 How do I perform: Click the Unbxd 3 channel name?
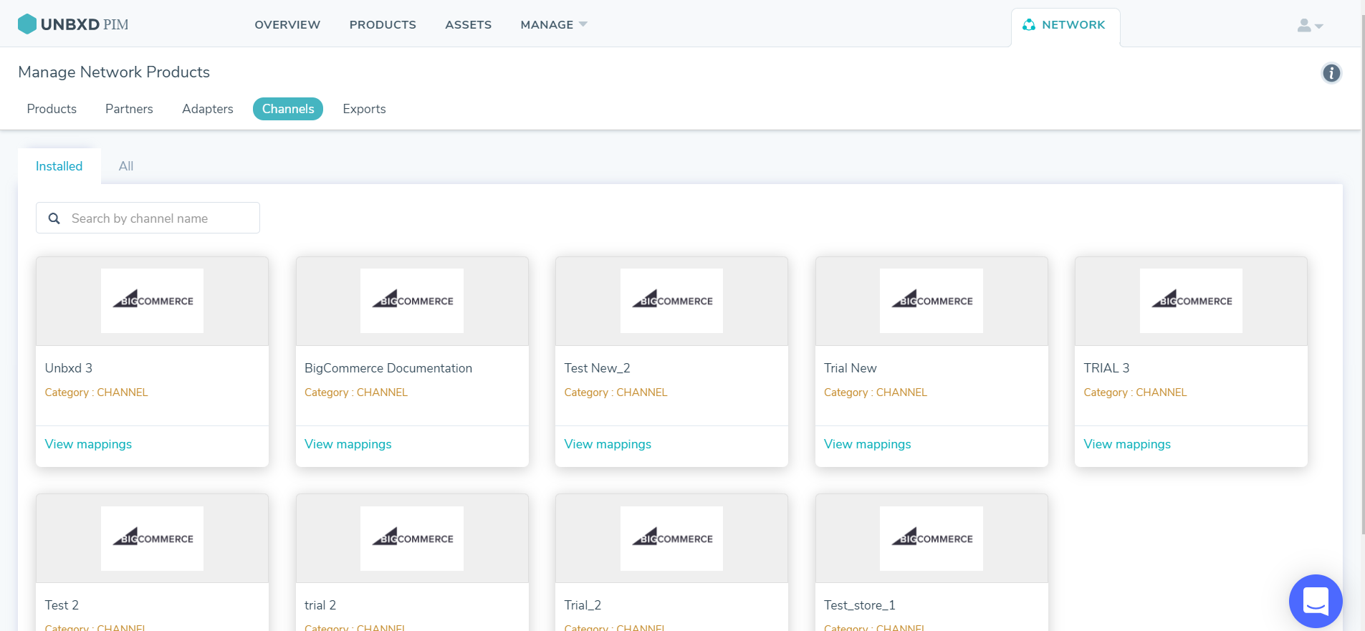69,368
